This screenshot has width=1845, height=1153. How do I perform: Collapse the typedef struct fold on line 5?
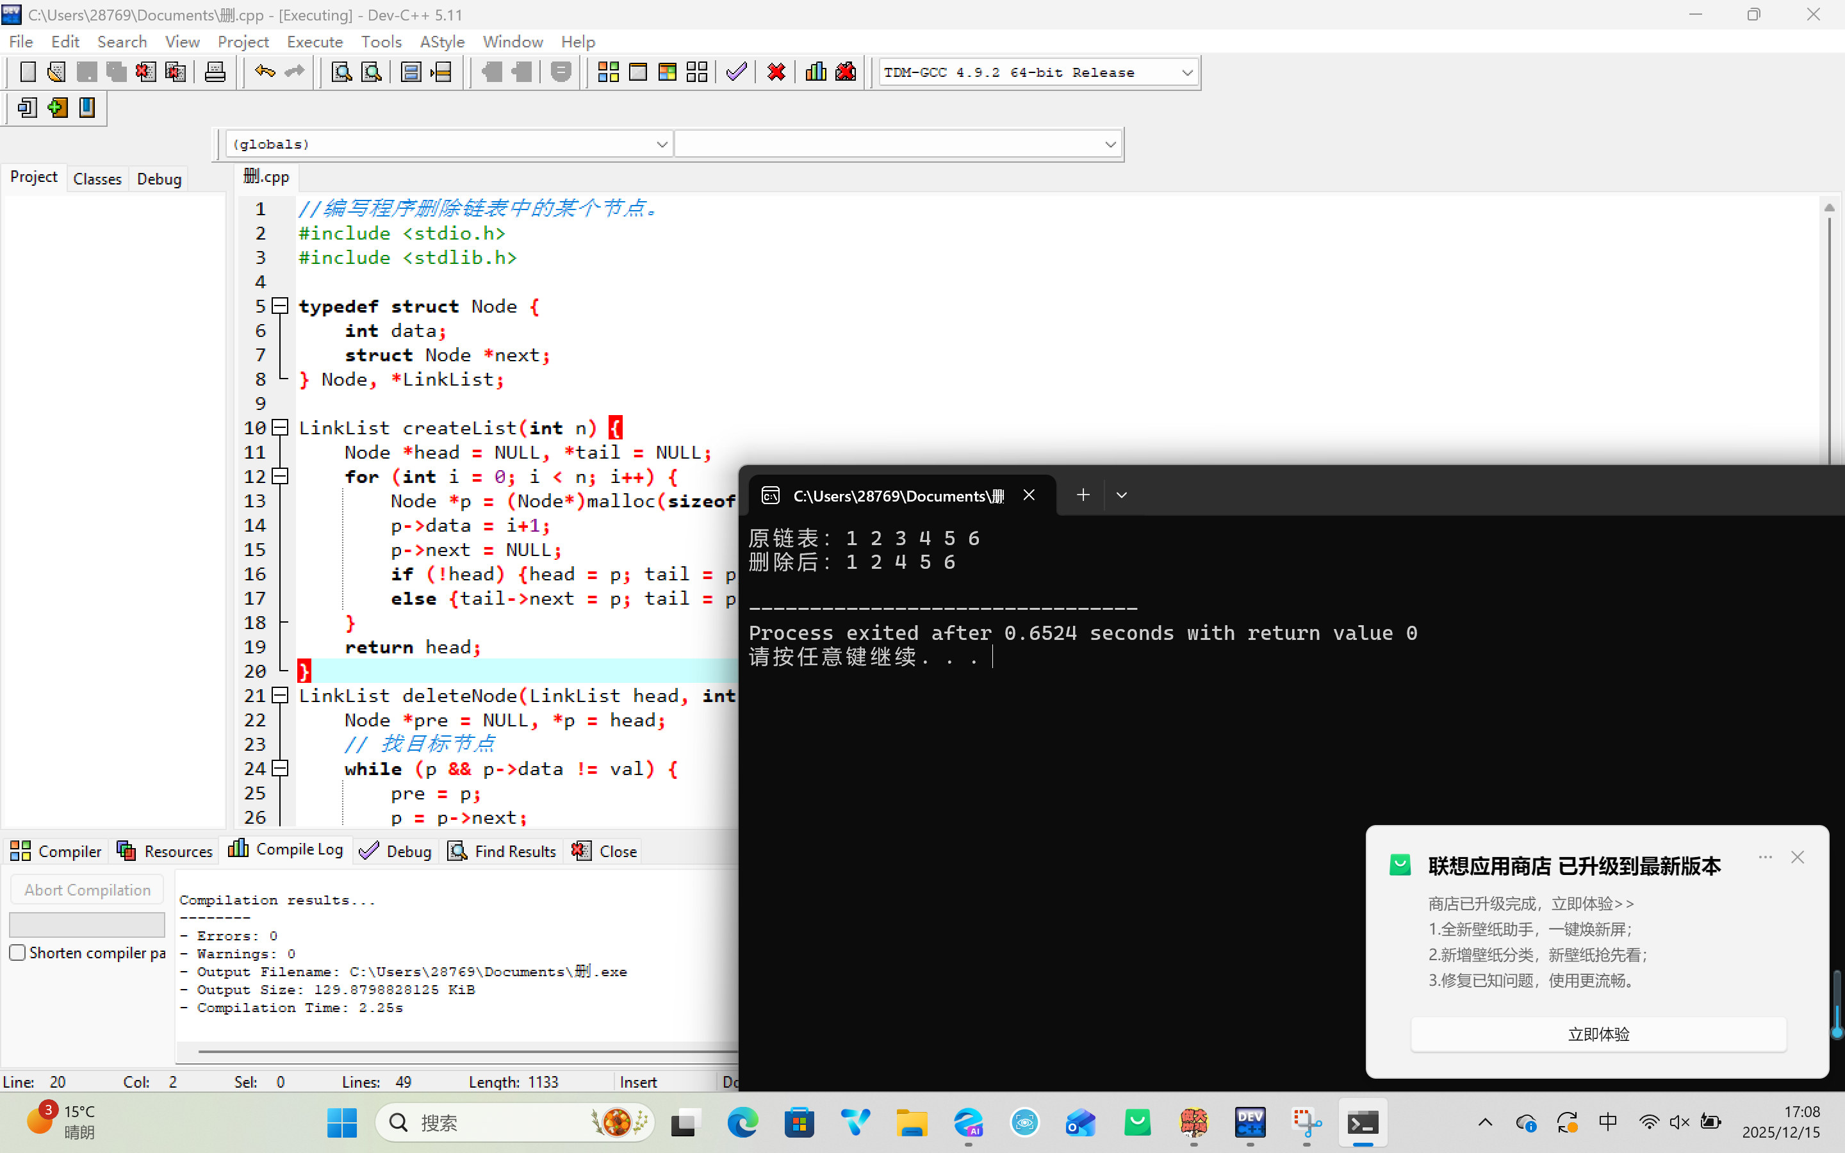click(x=281, y=306)
